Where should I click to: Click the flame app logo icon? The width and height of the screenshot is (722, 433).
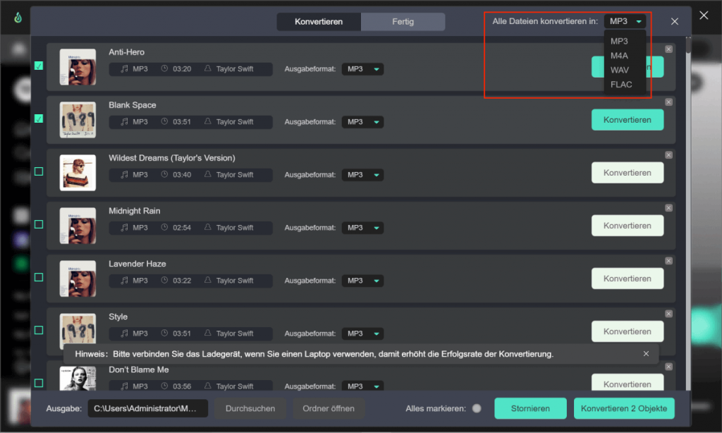pyautogui.click(x=18, y=18)
